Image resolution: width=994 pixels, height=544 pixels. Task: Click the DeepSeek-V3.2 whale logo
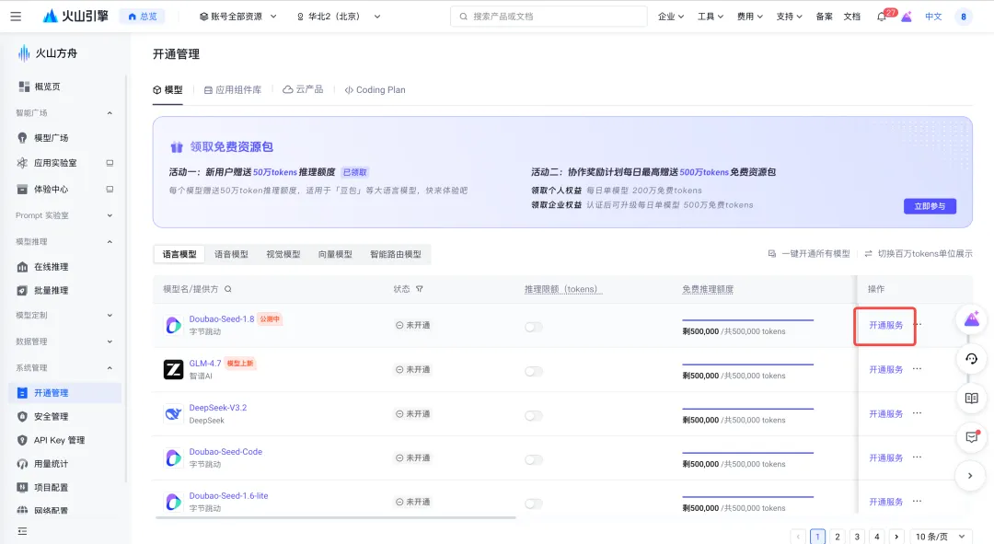[x=173, y=414]
